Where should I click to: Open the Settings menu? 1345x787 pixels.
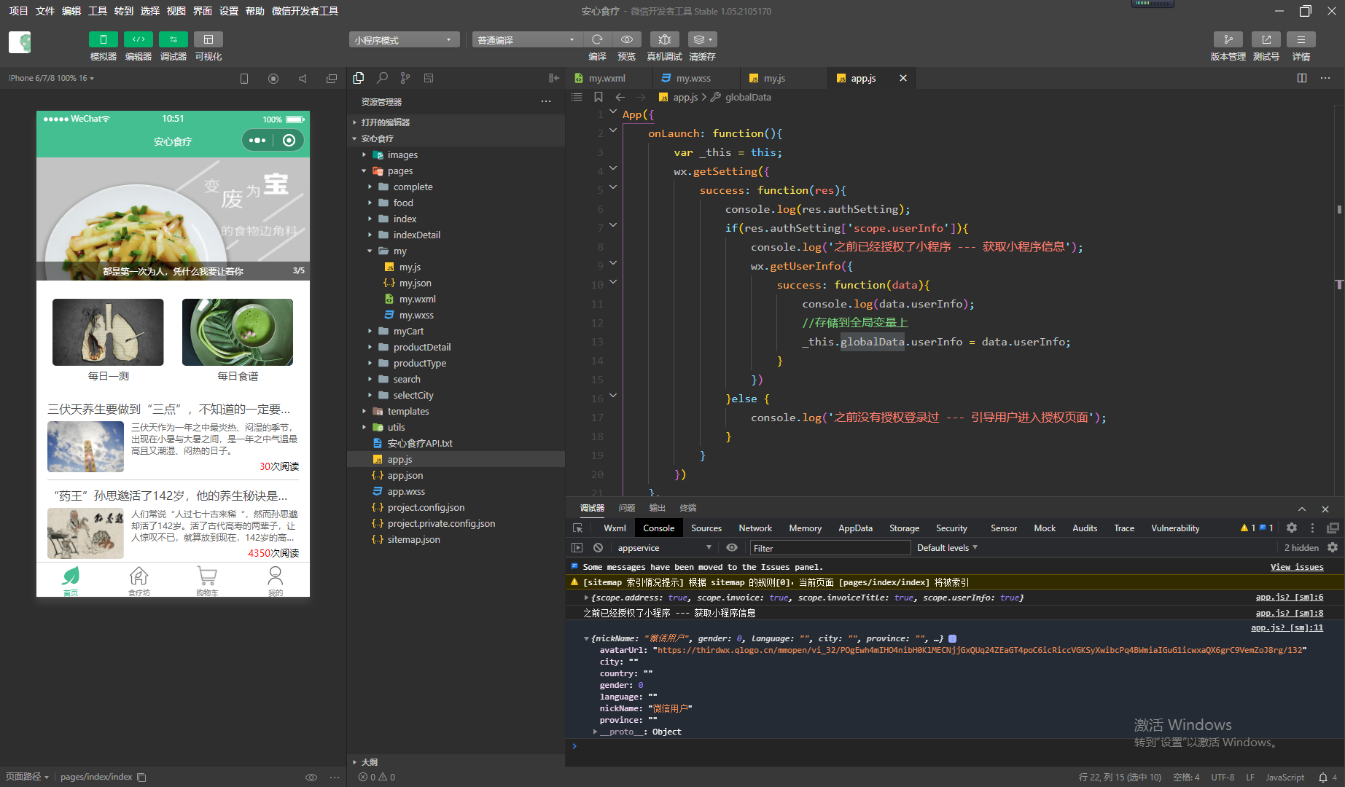229,11
